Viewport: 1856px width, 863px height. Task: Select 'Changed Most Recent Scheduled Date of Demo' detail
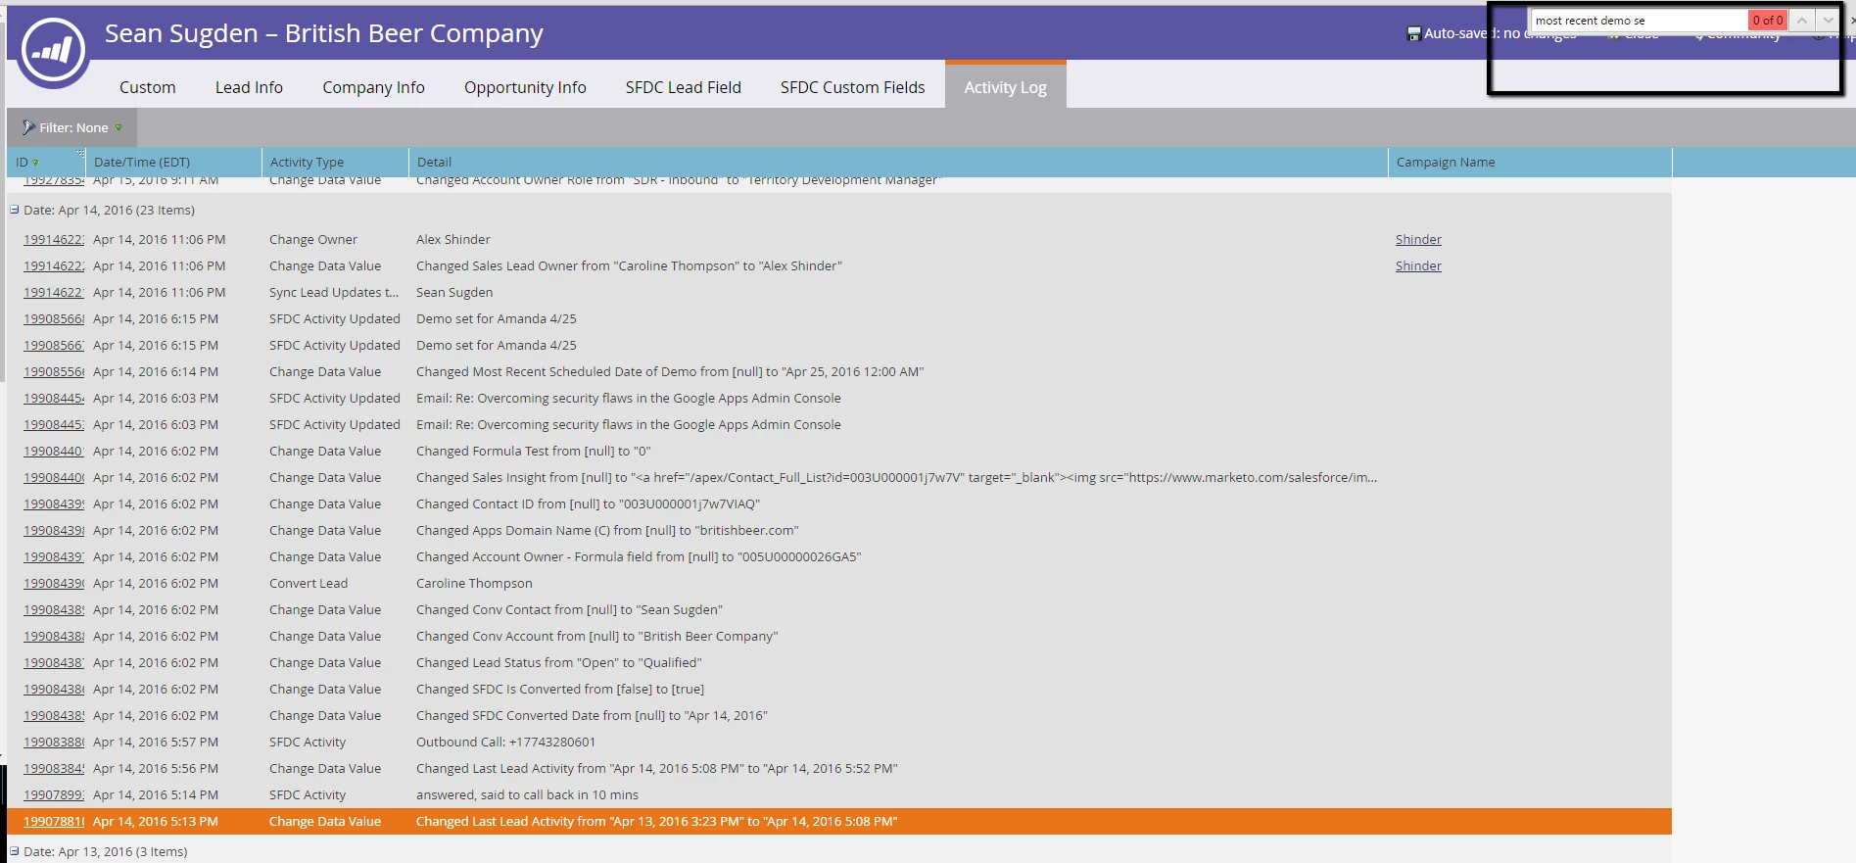670,371
